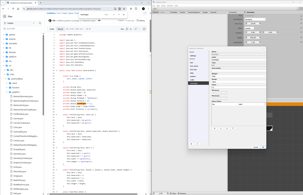303x195 pixels.
Task: Switch to the Data tab
Action: click(162, 12)
